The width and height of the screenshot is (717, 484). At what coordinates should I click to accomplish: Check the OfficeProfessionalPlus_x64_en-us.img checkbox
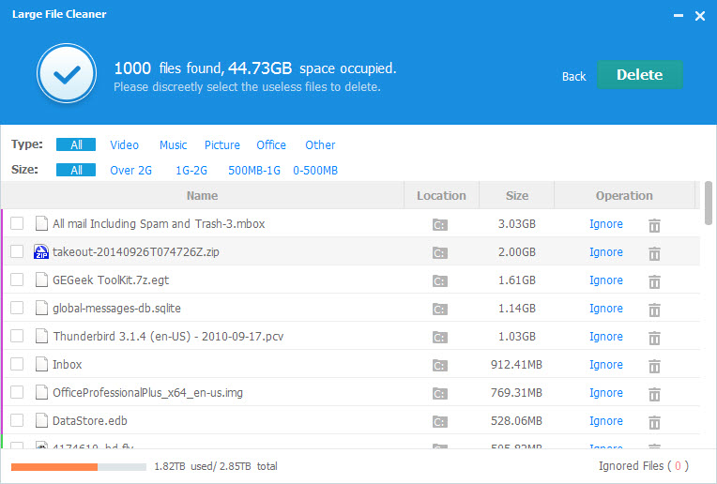coord(17,392)
